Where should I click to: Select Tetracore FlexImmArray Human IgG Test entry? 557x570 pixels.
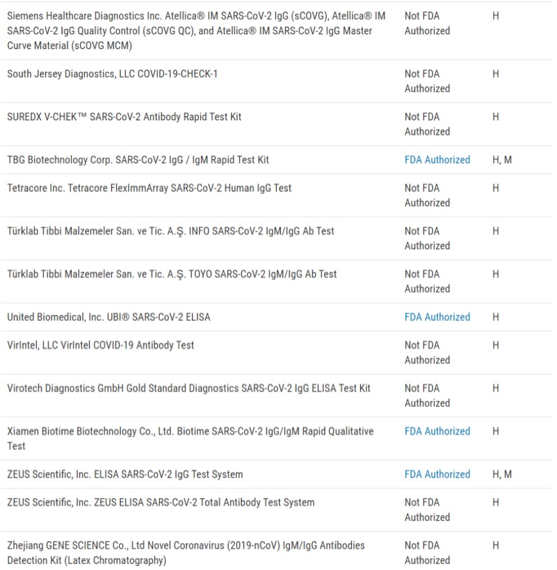[x=149, y=188]
